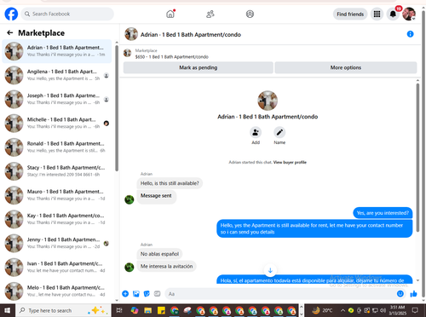Attach a photo using the image icon
426x317 pixels.
[x=136, y=294]
